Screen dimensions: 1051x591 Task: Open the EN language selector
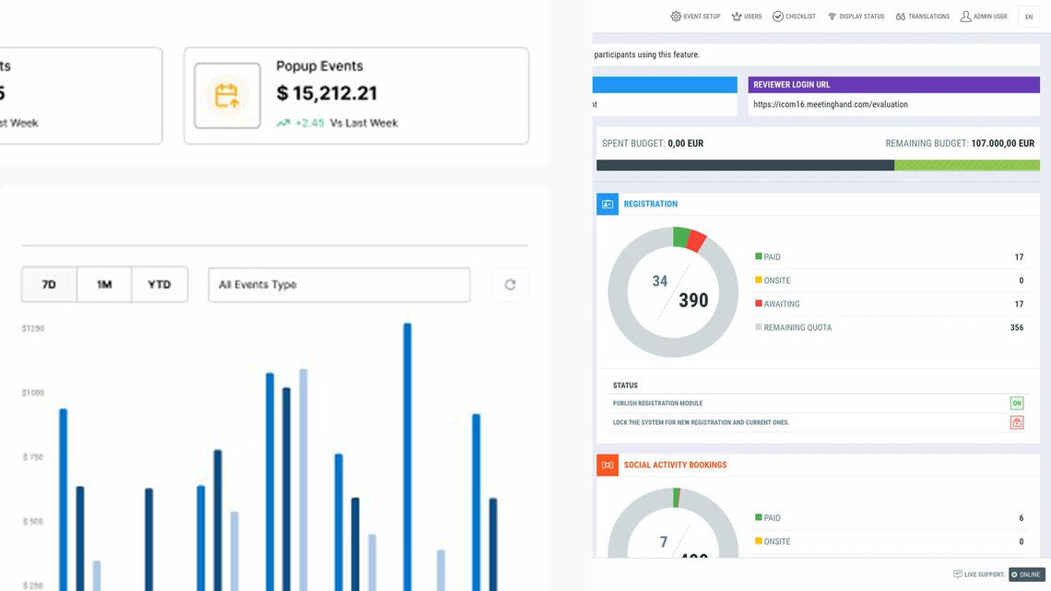(1029, 17)
